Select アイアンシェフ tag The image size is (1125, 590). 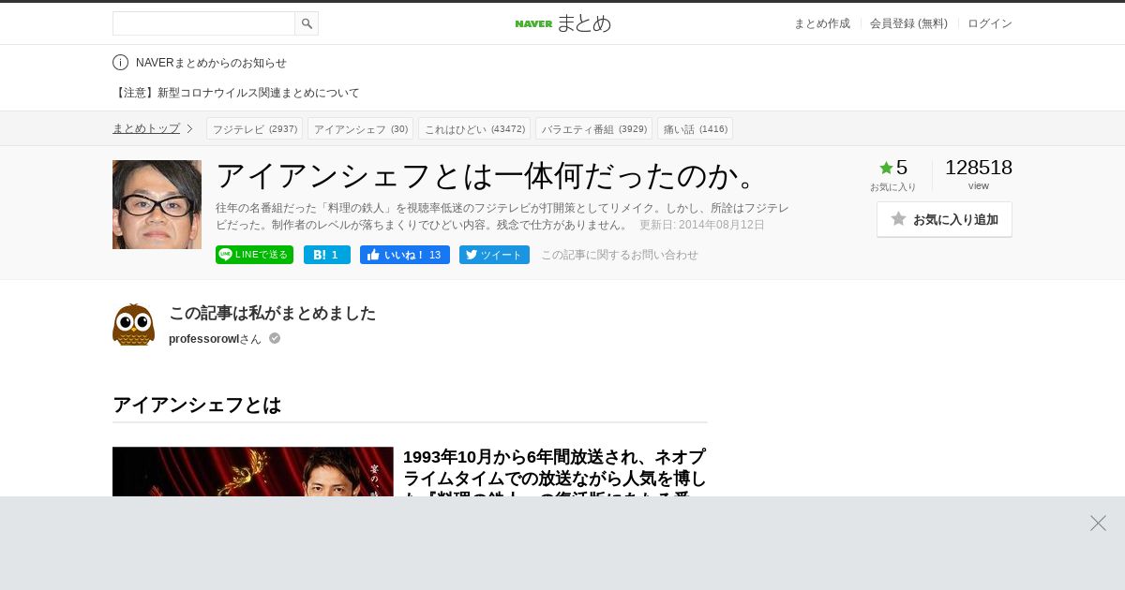click(x=360, y=128)
